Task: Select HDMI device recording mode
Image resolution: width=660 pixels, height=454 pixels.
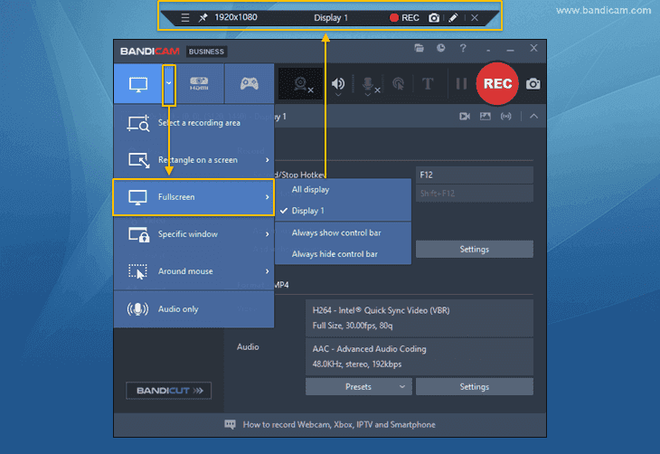Action: [x=199, y=83]
